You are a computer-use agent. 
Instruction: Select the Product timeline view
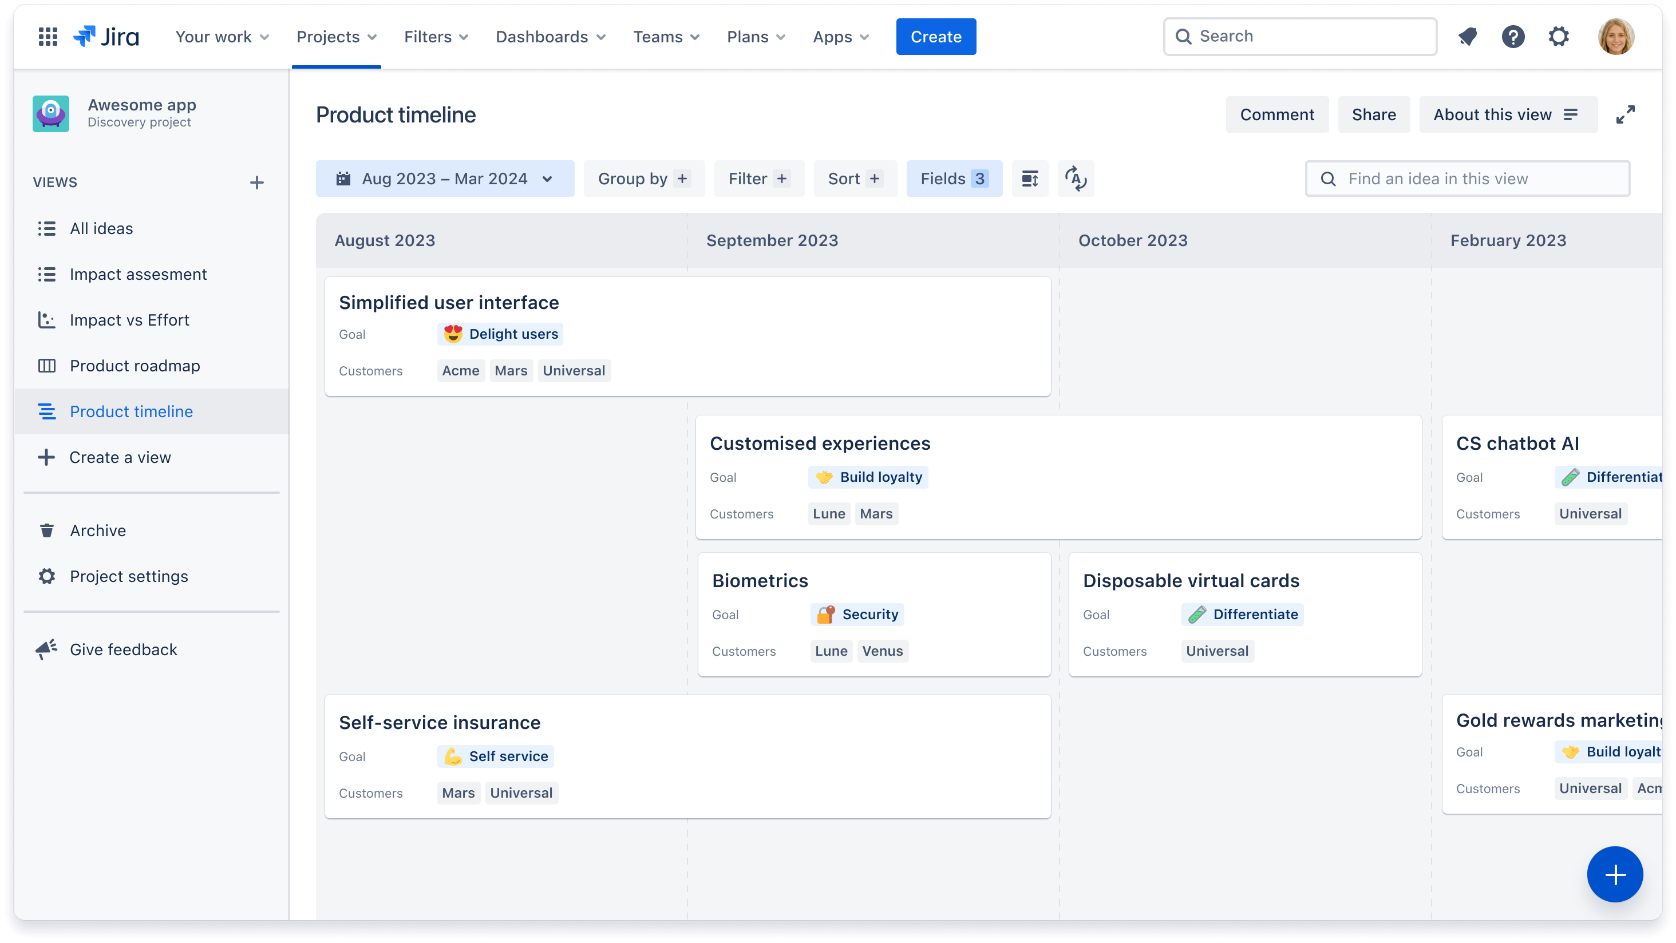click(x=130, y=411)
